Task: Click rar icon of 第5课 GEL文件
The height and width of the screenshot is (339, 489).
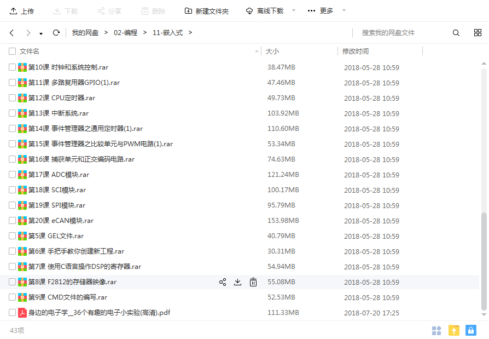Action: pyautogui.click(x=22, y=236)
